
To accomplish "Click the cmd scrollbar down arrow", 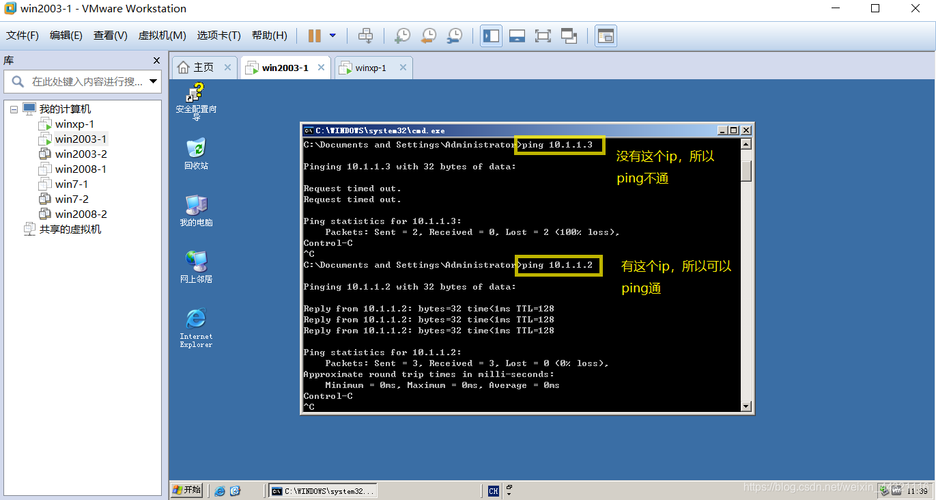I will (x=746, y=406).
